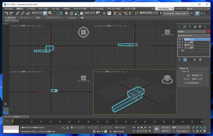Open the Utilities panel wrench icon
Viewport: 213px width, 136px height.
[x=205, y=27]
